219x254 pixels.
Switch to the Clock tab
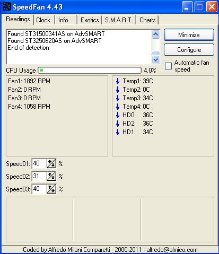[x=43, y=20]
